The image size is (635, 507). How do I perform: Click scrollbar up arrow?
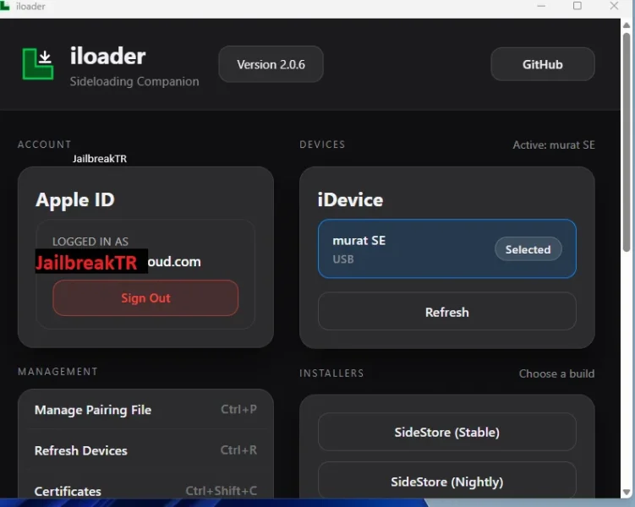click(627, 25)
